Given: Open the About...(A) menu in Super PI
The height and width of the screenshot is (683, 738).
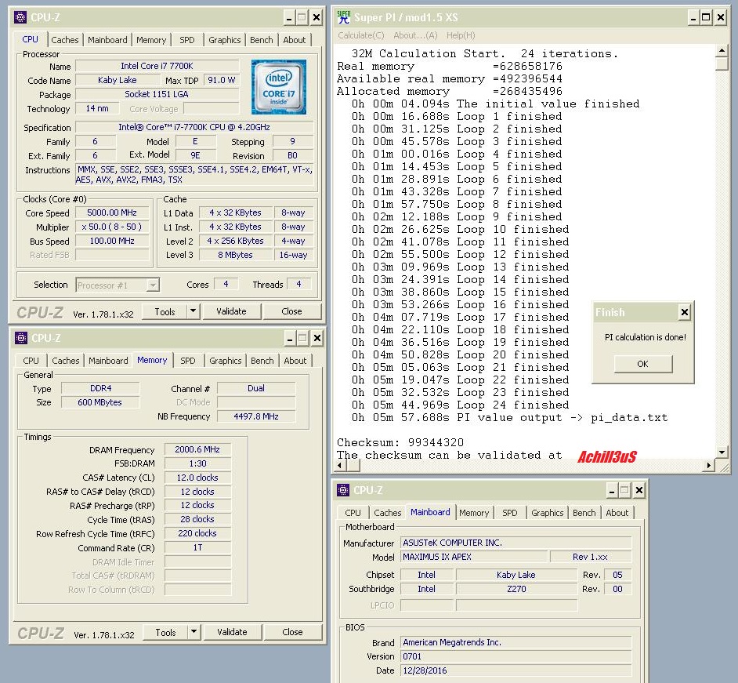Looking at the screenshot, I should tap(415, 35).
